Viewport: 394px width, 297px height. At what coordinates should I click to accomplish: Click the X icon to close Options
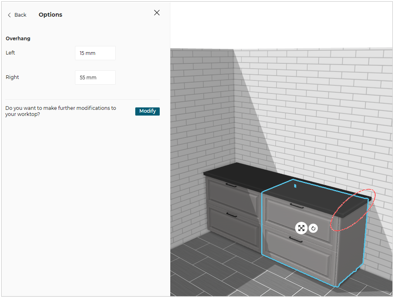(x=156, y=13)
